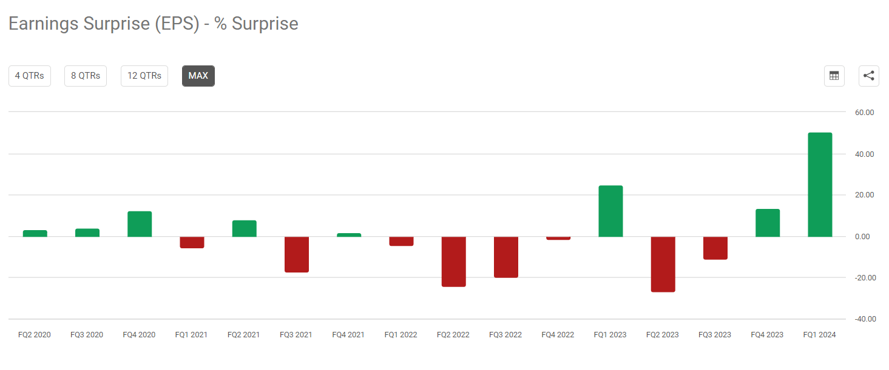The image size is (889, 370).
Task: Click the 60.00 value on right axis
Action: (864, 112)
